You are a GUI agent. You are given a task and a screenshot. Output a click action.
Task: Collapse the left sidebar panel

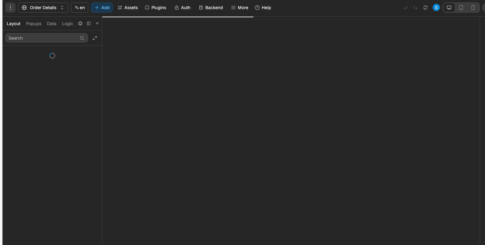pos(97,23)
